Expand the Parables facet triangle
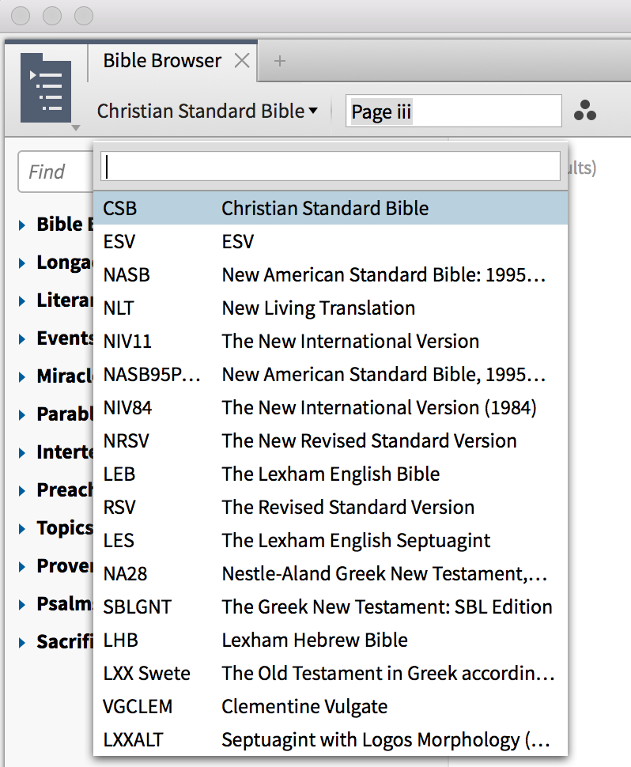Viewport: 631px width, 767px height. (x=22, y=415)
